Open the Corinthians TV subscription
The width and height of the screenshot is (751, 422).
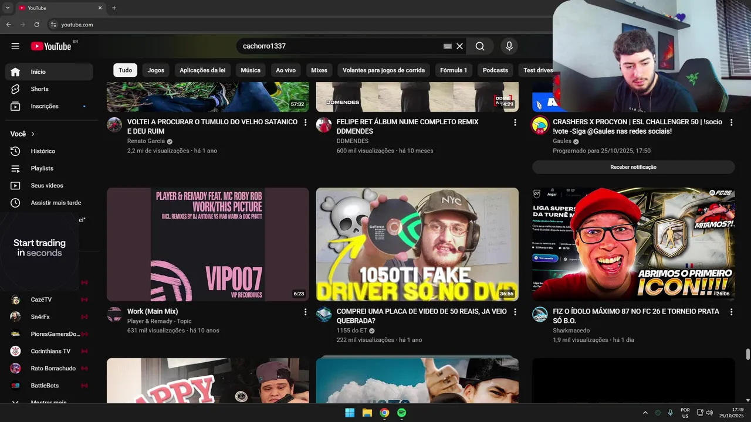pos(49,351)
